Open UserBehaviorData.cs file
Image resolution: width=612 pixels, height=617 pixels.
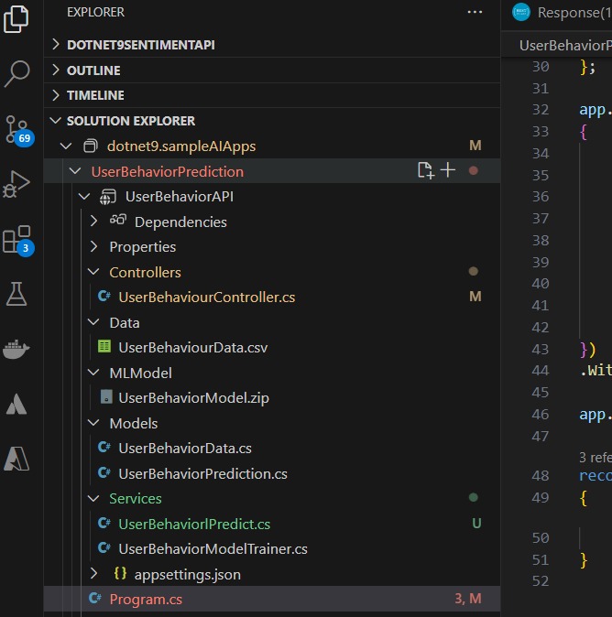[x=185, y=449]
